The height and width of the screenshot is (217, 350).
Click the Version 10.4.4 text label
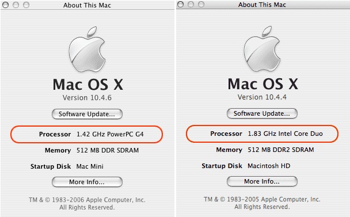[262, 97]
